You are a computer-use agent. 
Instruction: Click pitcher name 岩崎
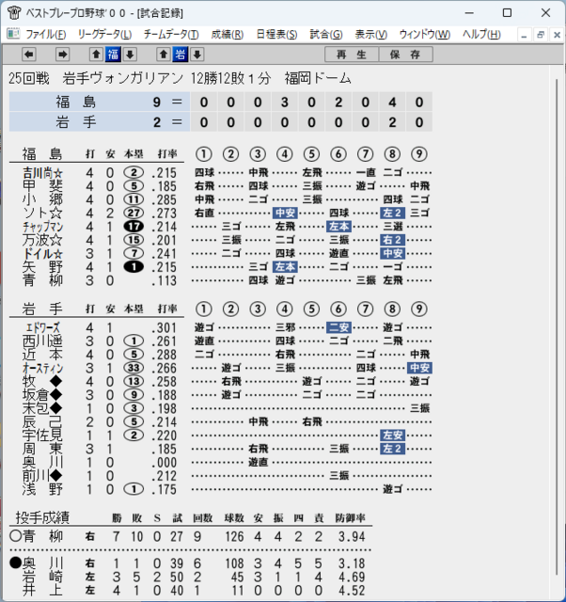pos(42,577)
